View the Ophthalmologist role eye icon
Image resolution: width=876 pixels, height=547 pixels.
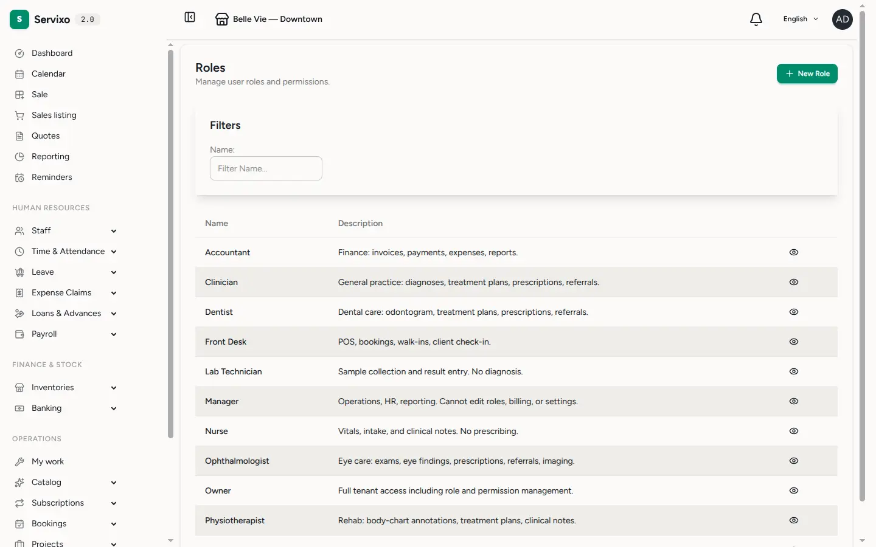(794, 461)
